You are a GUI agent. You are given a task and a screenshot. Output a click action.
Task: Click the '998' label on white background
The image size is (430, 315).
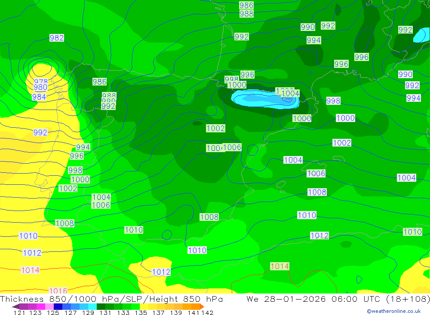(333, 101)
